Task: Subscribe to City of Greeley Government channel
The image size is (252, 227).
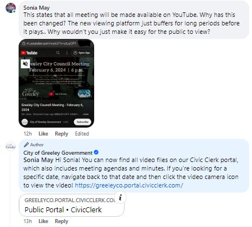Action: pyautogui.click(x=82, y=122)
